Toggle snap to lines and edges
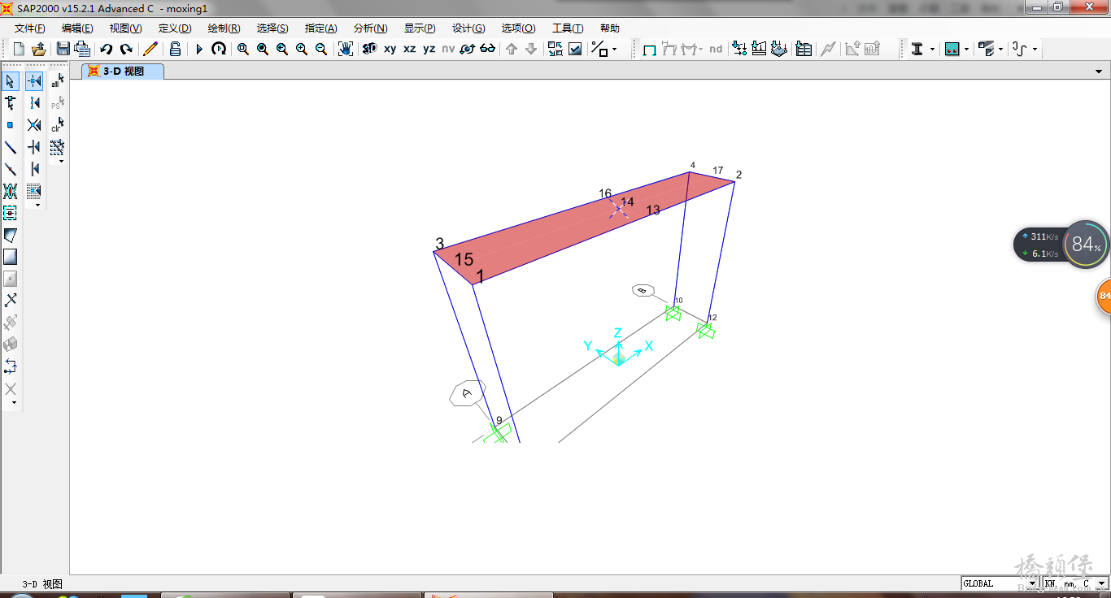This screenshot has width=1111, height=598. point(34,169)
